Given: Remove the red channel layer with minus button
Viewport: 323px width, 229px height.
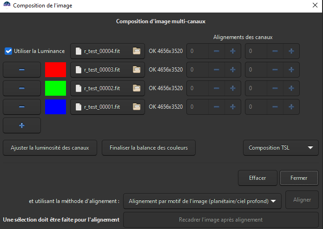Looking at the screenshot, I should [x=22, y=70].
